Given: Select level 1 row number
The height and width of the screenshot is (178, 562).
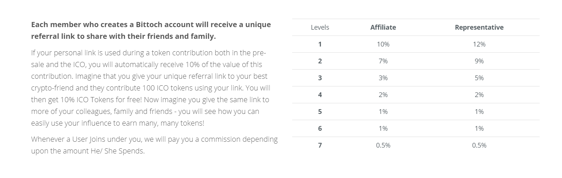Looking at the screenshot, I should click(320, 44).
